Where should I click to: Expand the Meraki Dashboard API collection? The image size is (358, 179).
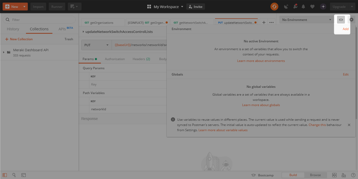point(4,52)
